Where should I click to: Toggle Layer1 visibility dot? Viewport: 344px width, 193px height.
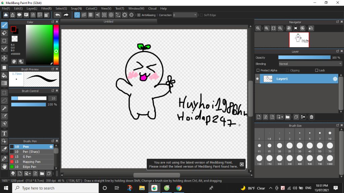257,79
